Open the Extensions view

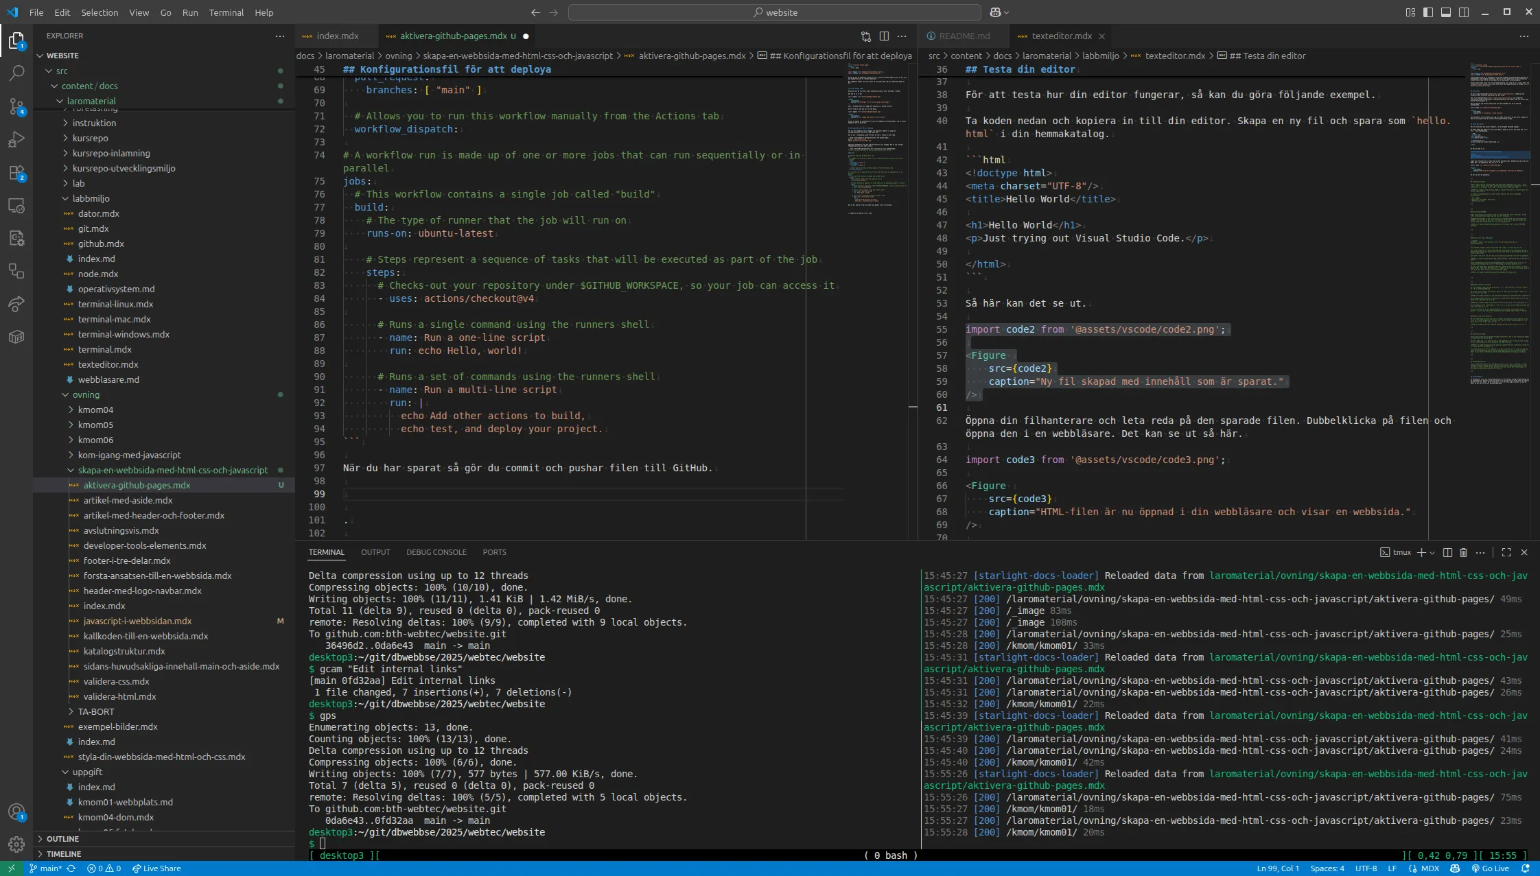(x=16, y=172)
